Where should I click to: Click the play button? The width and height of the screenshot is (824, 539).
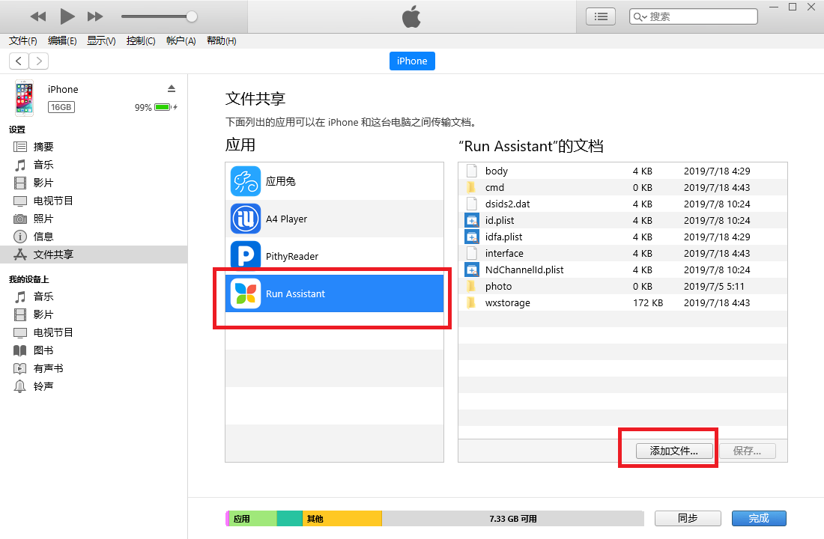coord(67,16)
